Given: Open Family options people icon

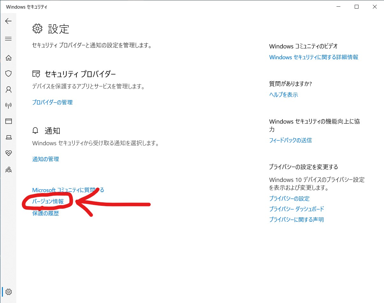Looking at the screenshot, I should [x=9, y=170].
